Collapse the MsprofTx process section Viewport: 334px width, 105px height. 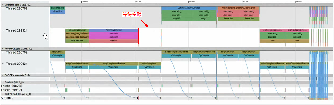point(3,4)
